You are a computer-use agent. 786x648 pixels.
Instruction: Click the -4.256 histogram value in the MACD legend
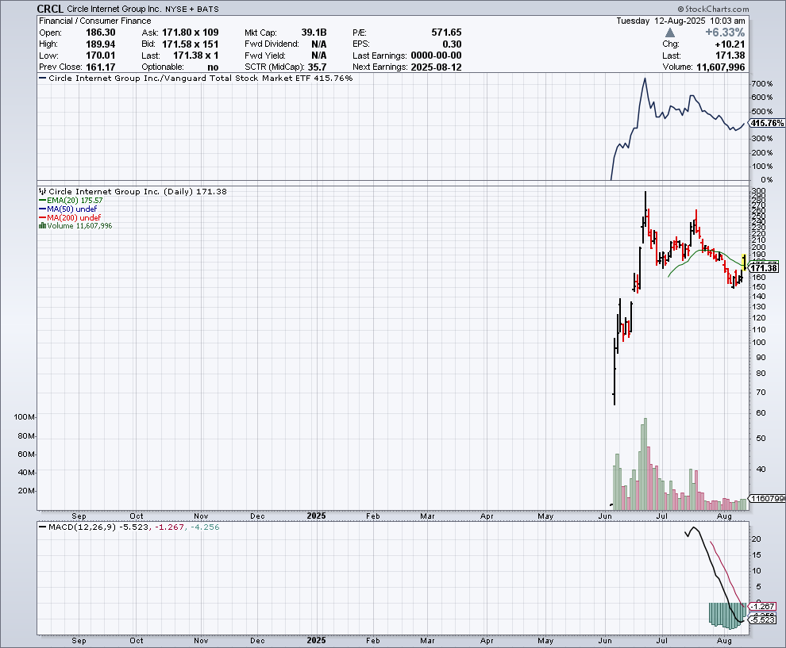pyautogui.click(x=205, y=527)
